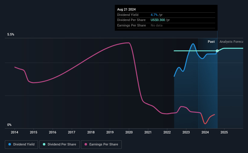Screen dimensions: 248x153
Task: Click the Analysts Forecast section label
Action: click(x=231, y=42)
